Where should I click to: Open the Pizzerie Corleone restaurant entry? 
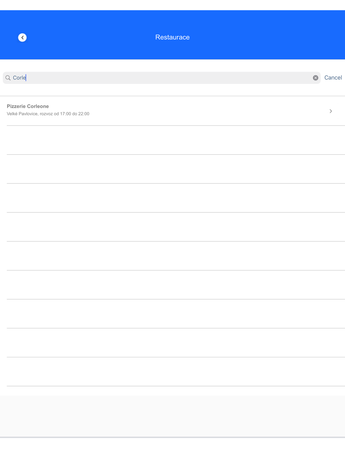point(172,111)
